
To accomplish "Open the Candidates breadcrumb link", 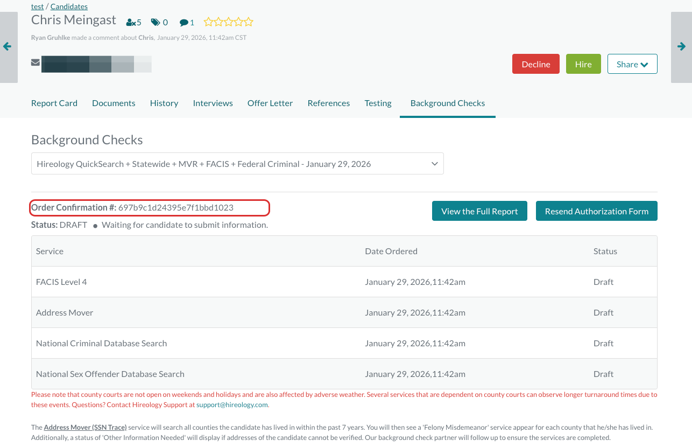I will pyautogui.click(x=69, y=6).
